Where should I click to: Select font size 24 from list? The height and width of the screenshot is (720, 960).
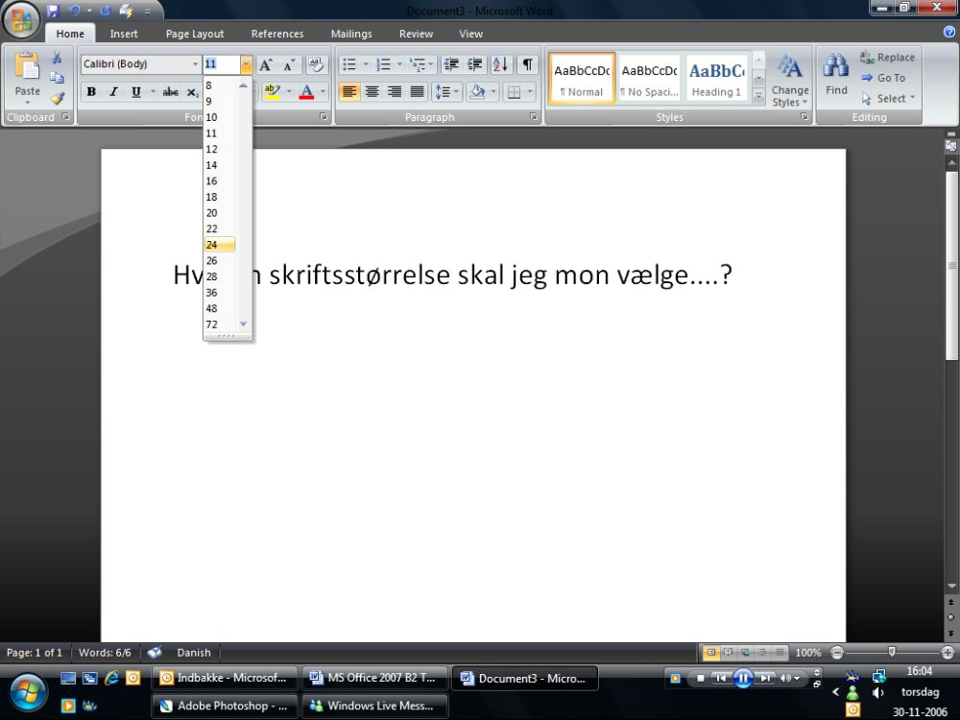pyautogui.click(x=219, y=245)
